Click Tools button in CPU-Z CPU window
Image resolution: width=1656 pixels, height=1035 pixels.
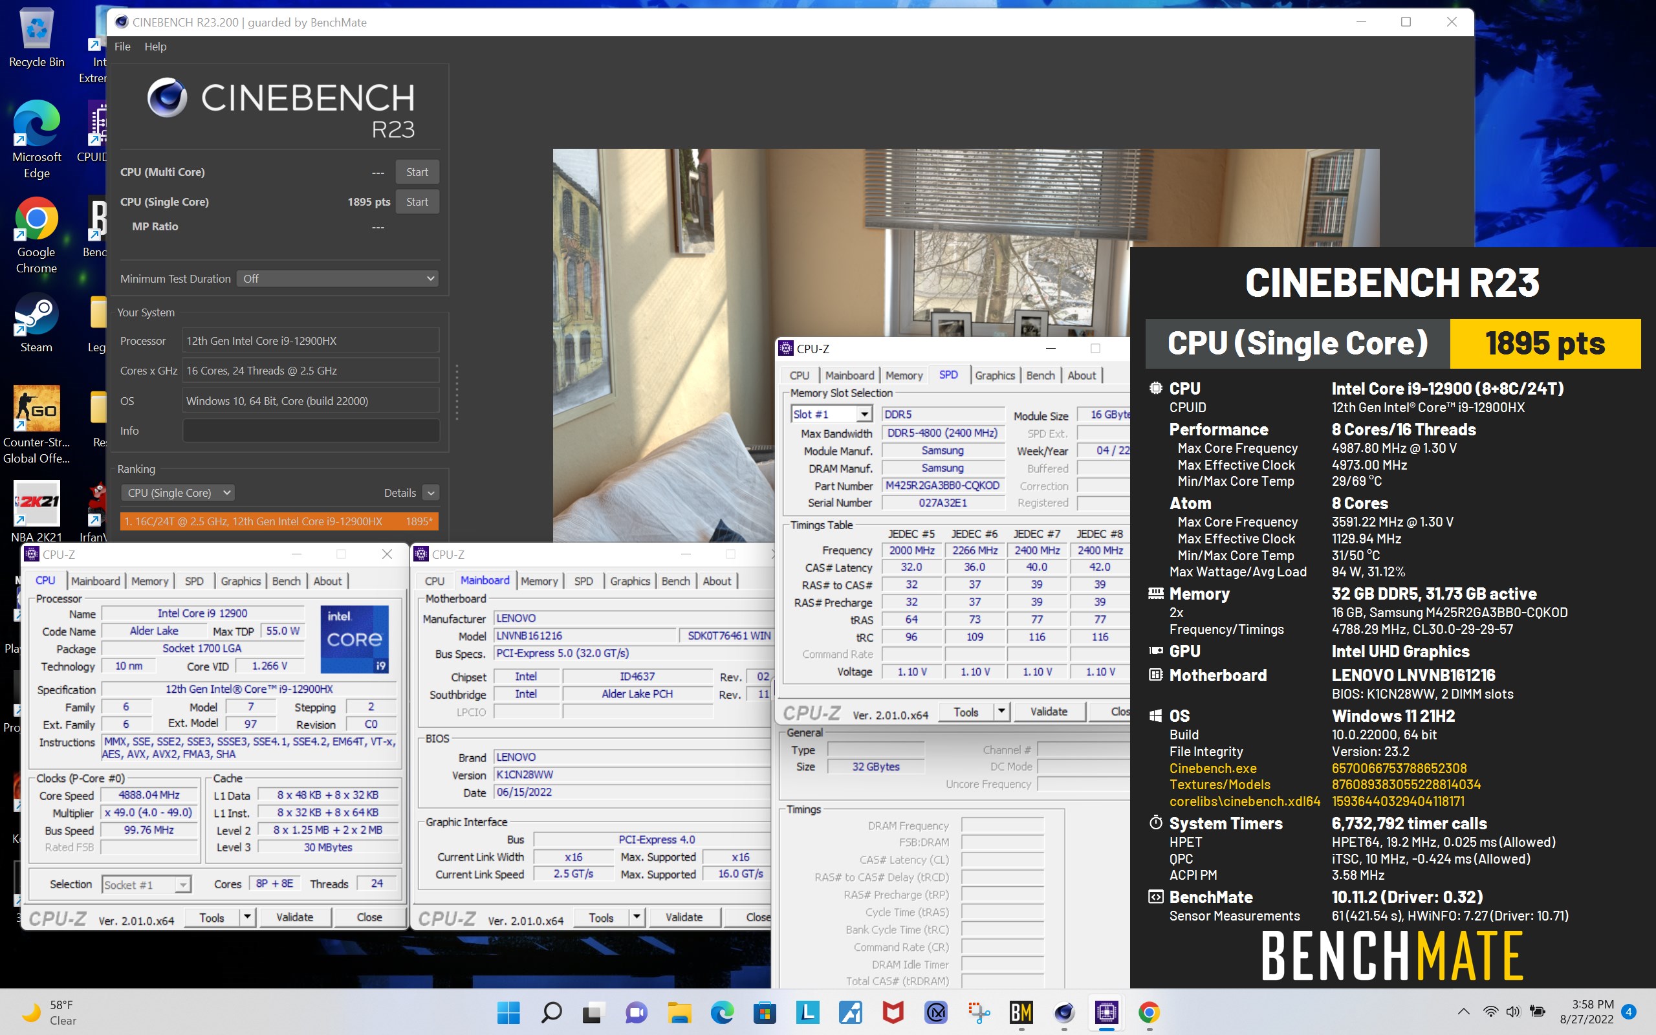(212, 917)
